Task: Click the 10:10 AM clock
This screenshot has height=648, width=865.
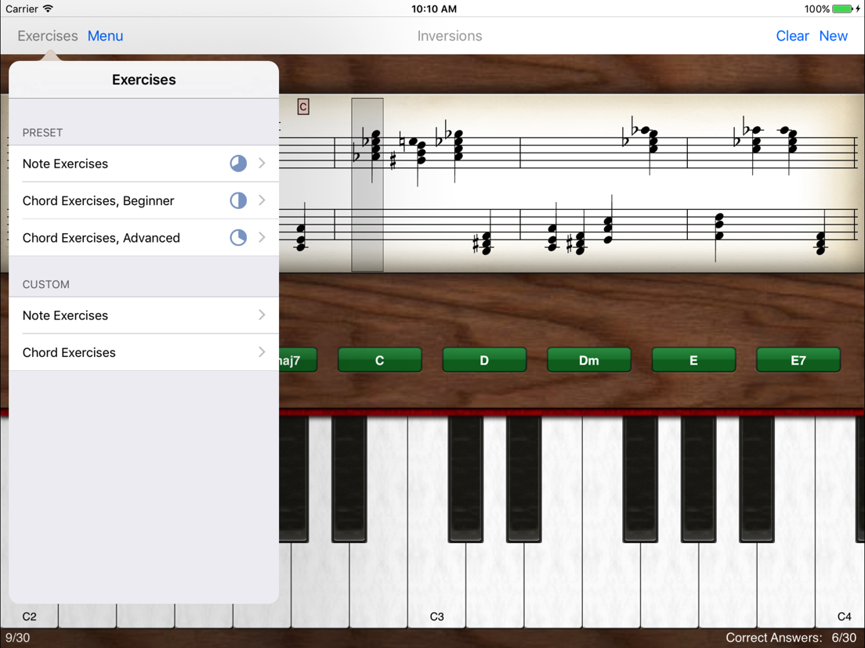Action: click(x=433, y=9)
